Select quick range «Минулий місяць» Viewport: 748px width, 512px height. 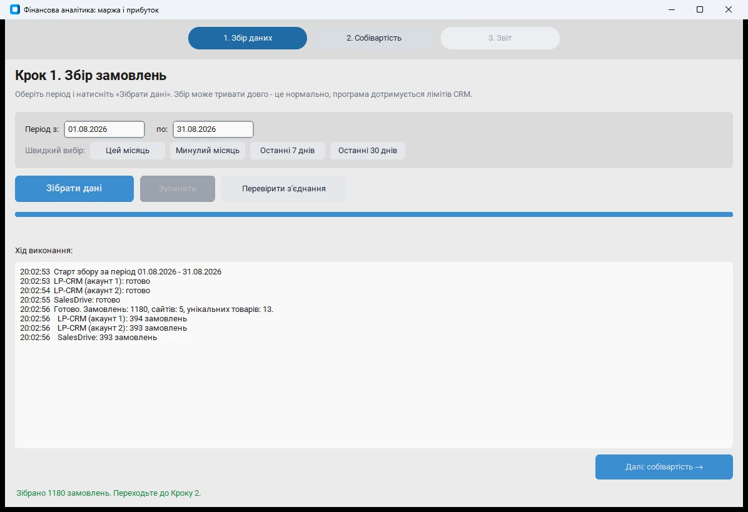pos(208,151)
